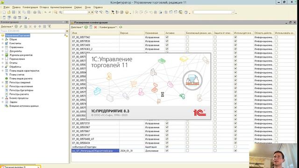Refresh the extensions list with green arrows icon
Image resolution: width=299 pixels, height=168 pixels.
[x=121, y=27]
